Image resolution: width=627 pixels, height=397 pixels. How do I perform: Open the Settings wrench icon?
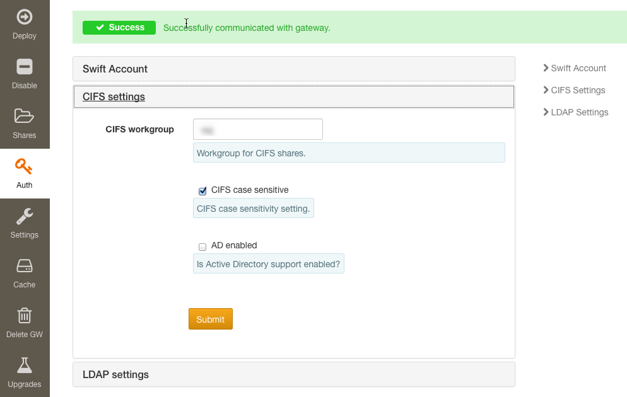click(x=25, y=217)
